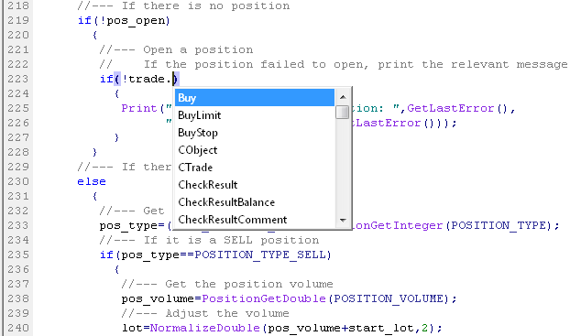570x336 pixels.
Task: Select Buy in autocomplete list
Action: coord(255,98)
